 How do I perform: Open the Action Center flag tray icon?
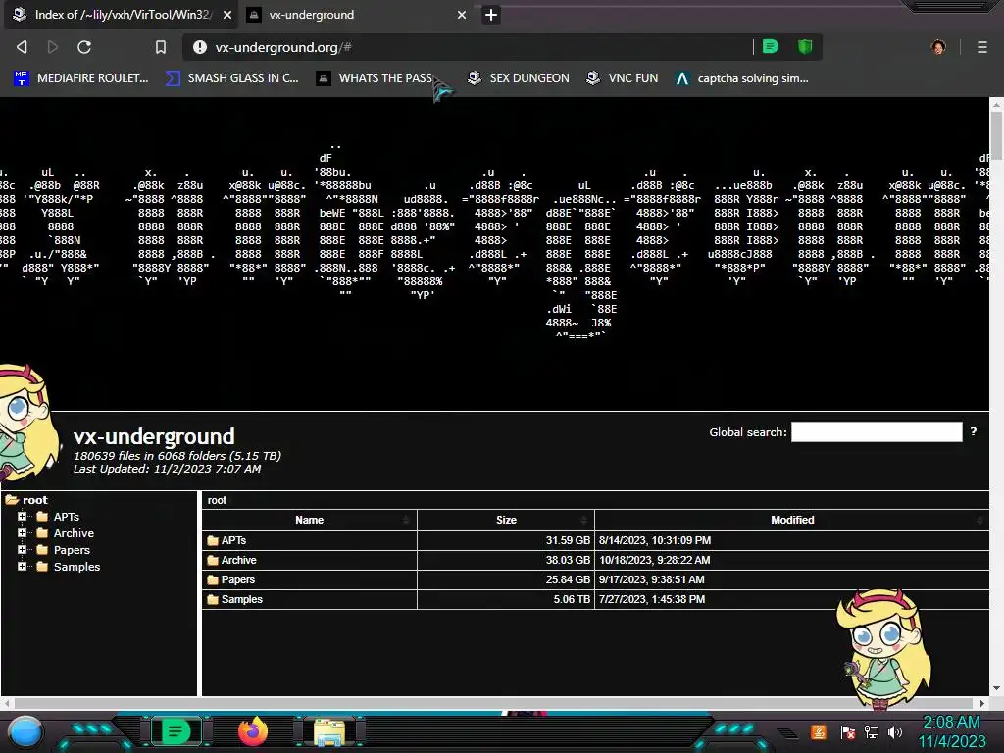(x=848, y=731)
